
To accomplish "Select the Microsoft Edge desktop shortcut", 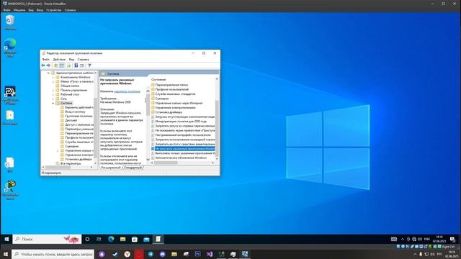I will (x=10, y=47).
